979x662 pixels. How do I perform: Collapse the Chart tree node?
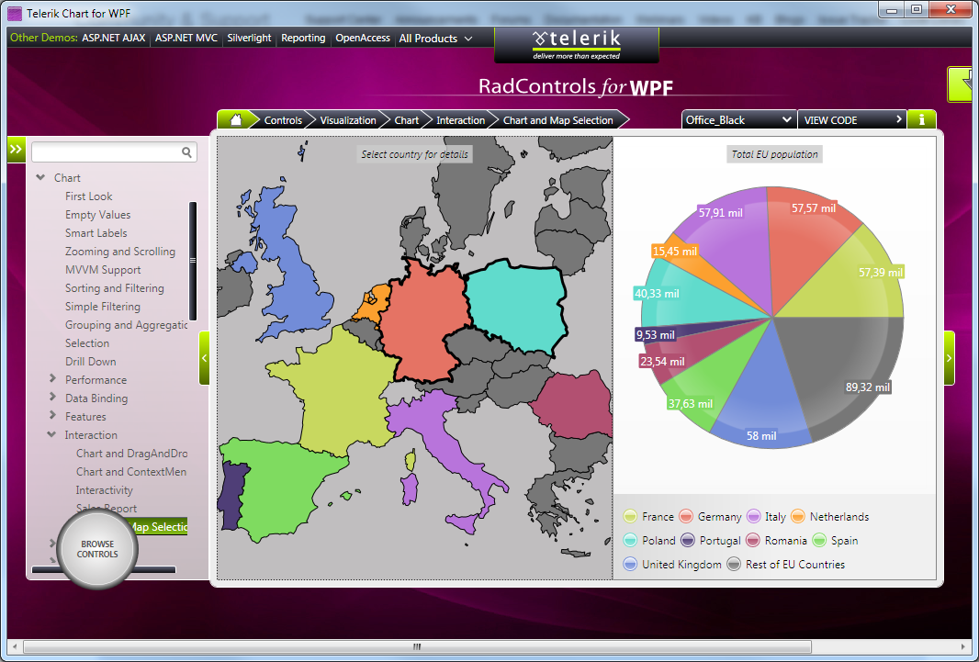pyautogui.click(x=40, y=178)
